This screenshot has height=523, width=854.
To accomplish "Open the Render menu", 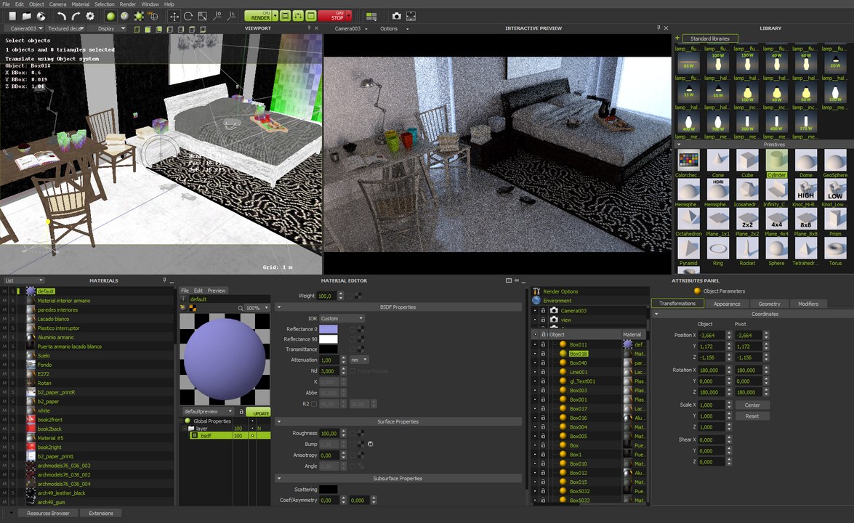I will point(128,4).
